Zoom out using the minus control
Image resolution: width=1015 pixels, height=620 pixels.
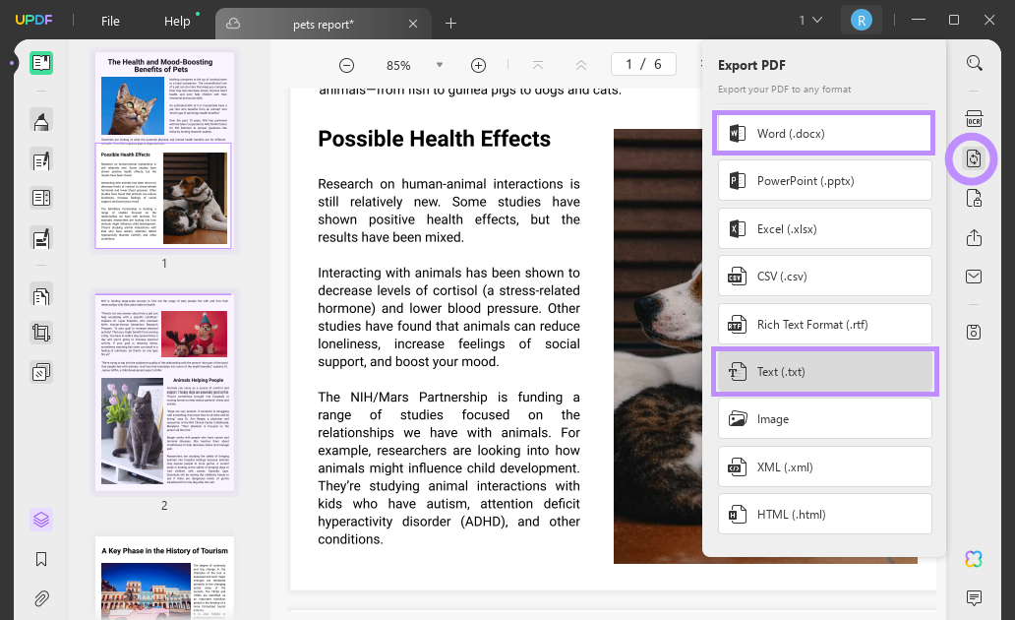[346, 64]
